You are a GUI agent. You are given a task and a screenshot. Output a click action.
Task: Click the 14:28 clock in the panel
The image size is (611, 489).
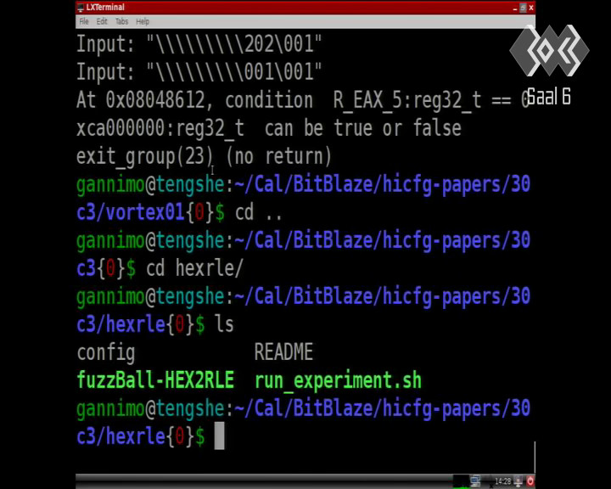point(502,481)
